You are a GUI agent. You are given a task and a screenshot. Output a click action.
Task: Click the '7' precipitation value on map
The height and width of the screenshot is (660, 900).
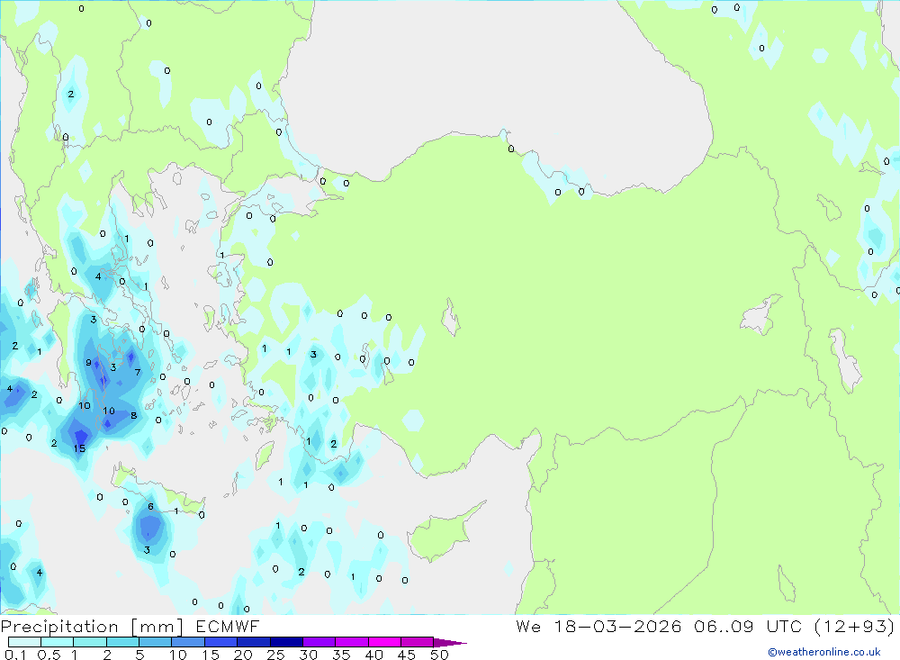tap(137, 372)
